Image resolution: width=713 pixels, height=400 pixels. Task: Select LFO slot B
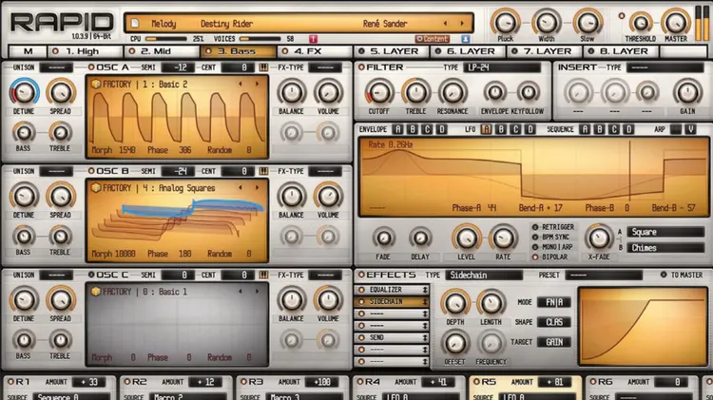point(500,129)
